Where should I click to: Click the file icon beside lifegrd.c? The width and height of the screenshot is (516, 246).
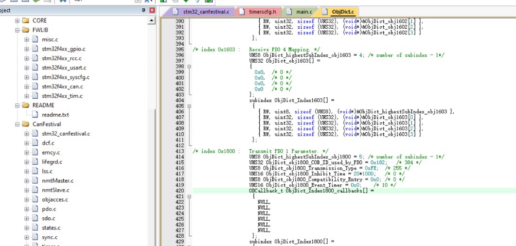[35, 162]
